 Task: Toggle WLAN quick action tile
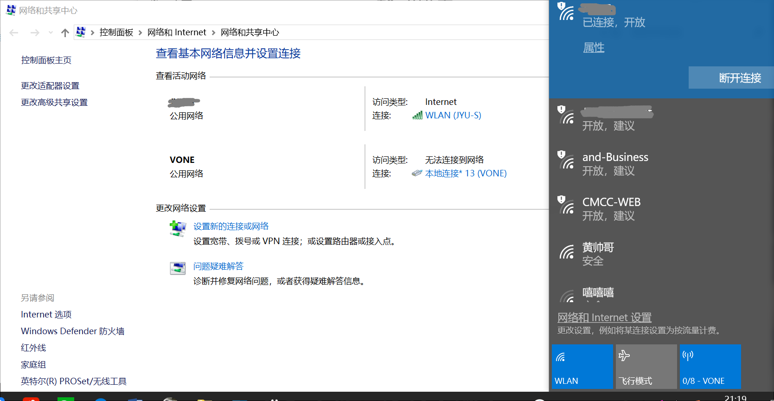click(582, 366)
